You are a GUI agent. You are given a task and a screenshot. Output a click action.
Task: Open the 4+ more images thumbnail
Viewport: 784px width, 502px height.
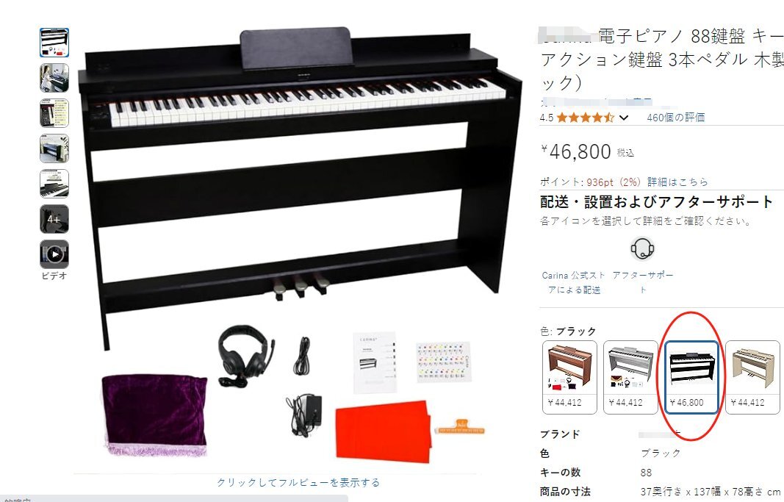coord(54,219)
